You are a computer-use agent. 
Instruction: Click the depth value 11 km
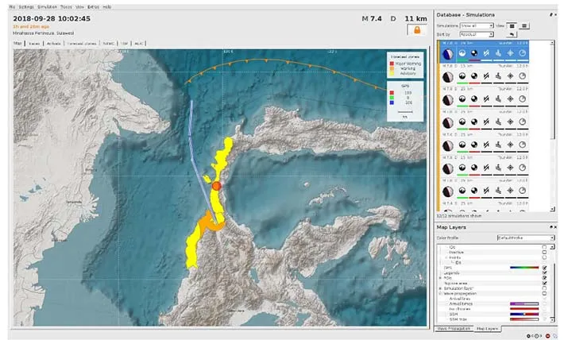point(415,18)
